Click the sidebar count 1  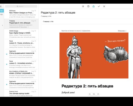(2, 25)
